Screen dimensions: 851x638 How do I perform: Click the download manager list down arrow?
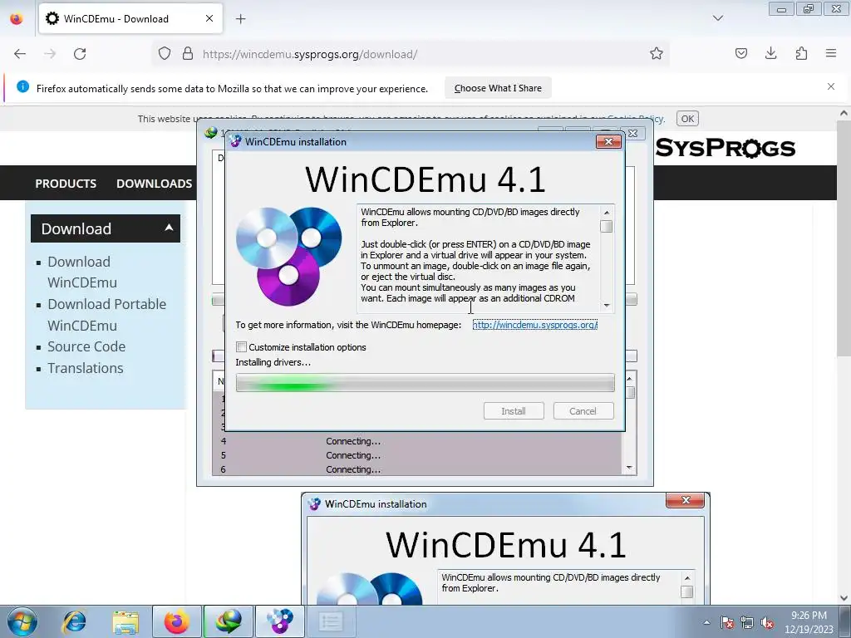coord(630,468)
